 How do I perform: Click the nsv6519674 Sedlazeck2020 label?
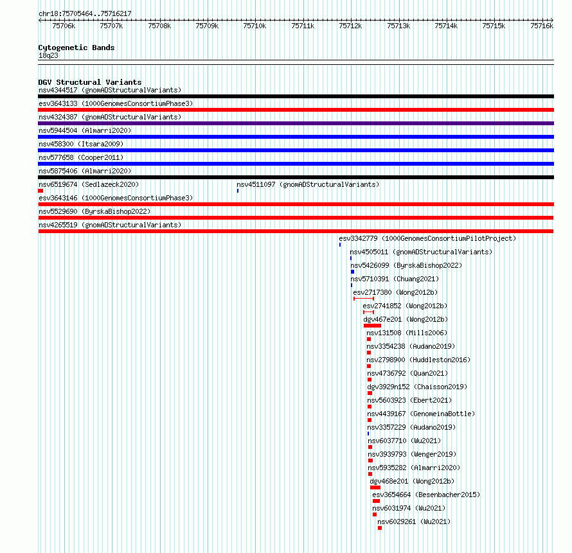(x=89, y=184)
